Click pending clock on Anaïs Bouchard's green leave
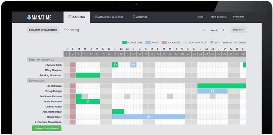 coord(88,101)
